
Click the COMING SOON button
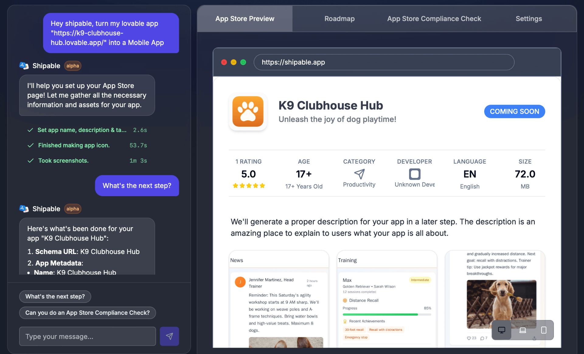514,112
